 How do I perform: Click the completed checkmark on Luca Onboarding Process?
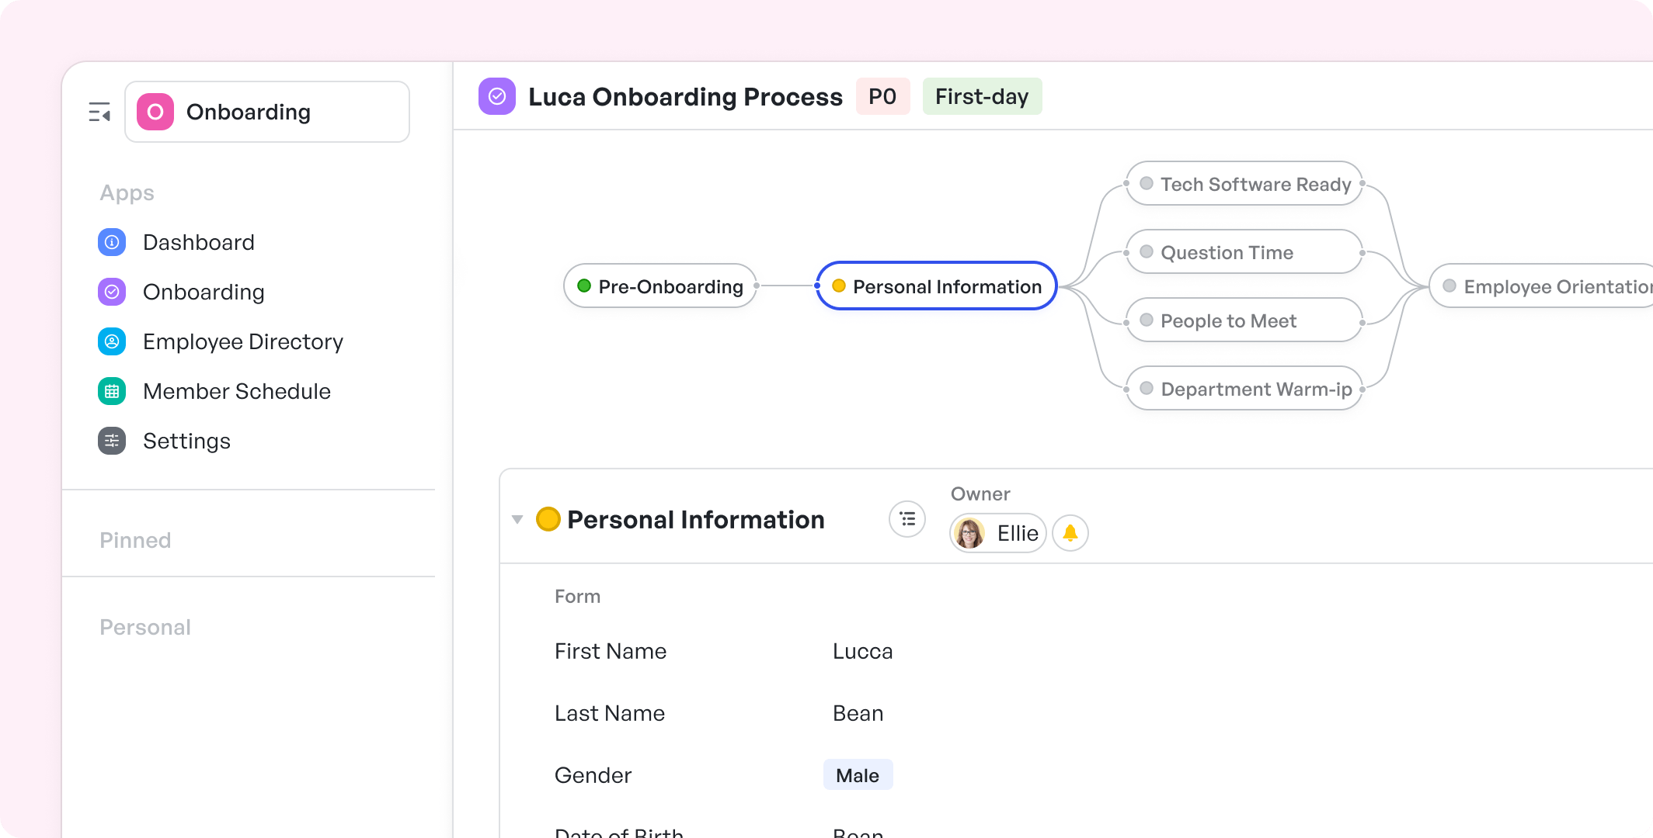point(496,96)
